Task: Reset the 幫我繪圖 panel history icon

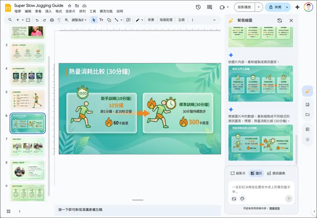Action: pos(280,21)
